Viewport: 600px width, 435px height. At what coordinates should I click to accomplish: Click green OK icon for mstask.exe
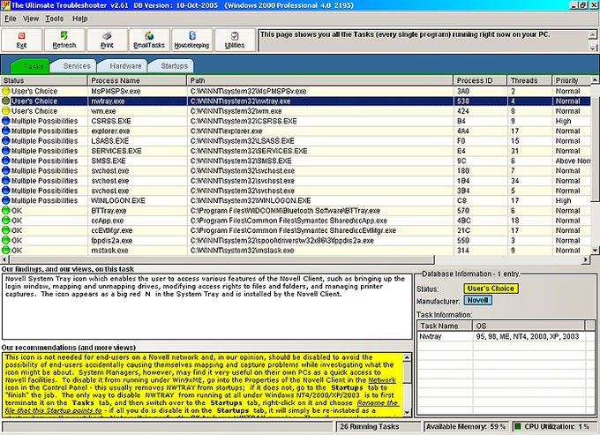[x=6, y=251]
